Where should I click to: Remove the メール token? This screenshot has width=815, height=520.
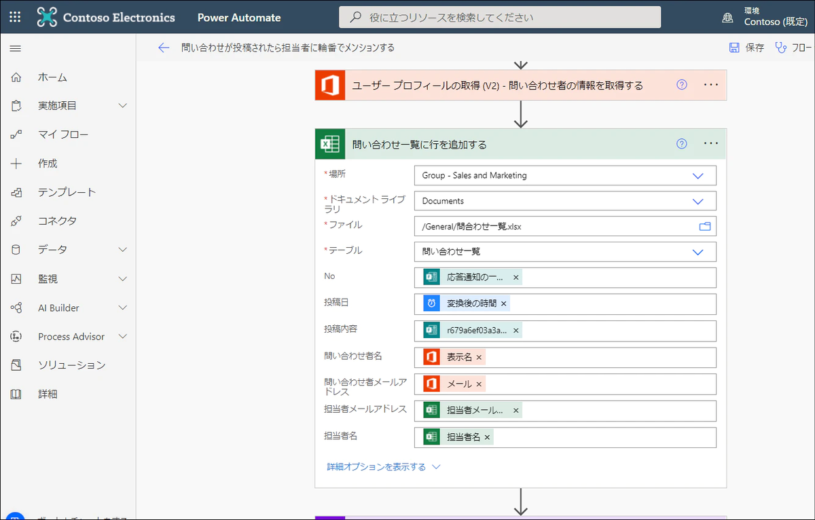pos(479,384)
